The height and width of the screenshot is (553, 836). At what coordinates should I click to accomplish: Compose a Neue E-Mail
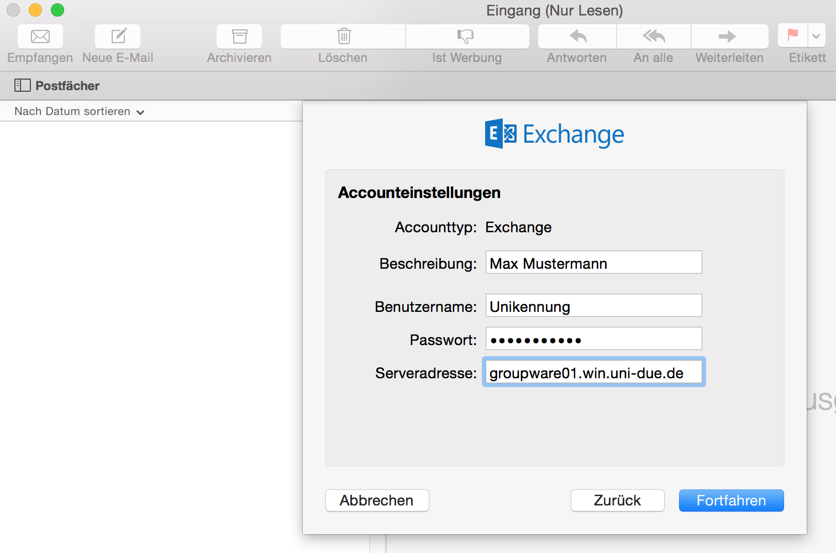(117, 36)
